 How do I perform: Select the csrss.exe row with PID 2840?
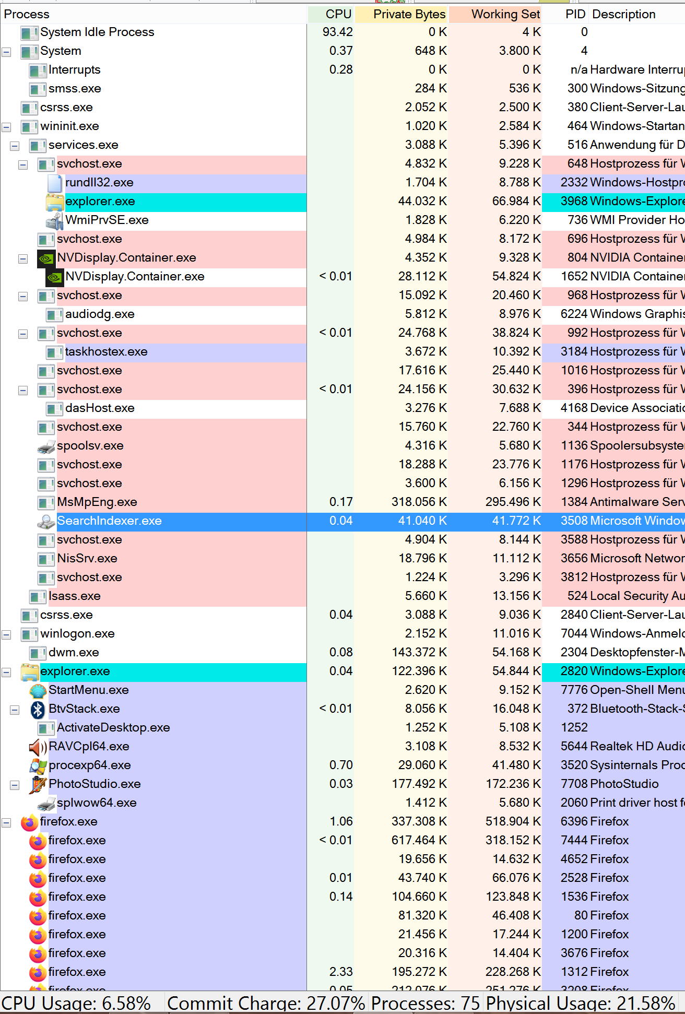tap(342, 615)
